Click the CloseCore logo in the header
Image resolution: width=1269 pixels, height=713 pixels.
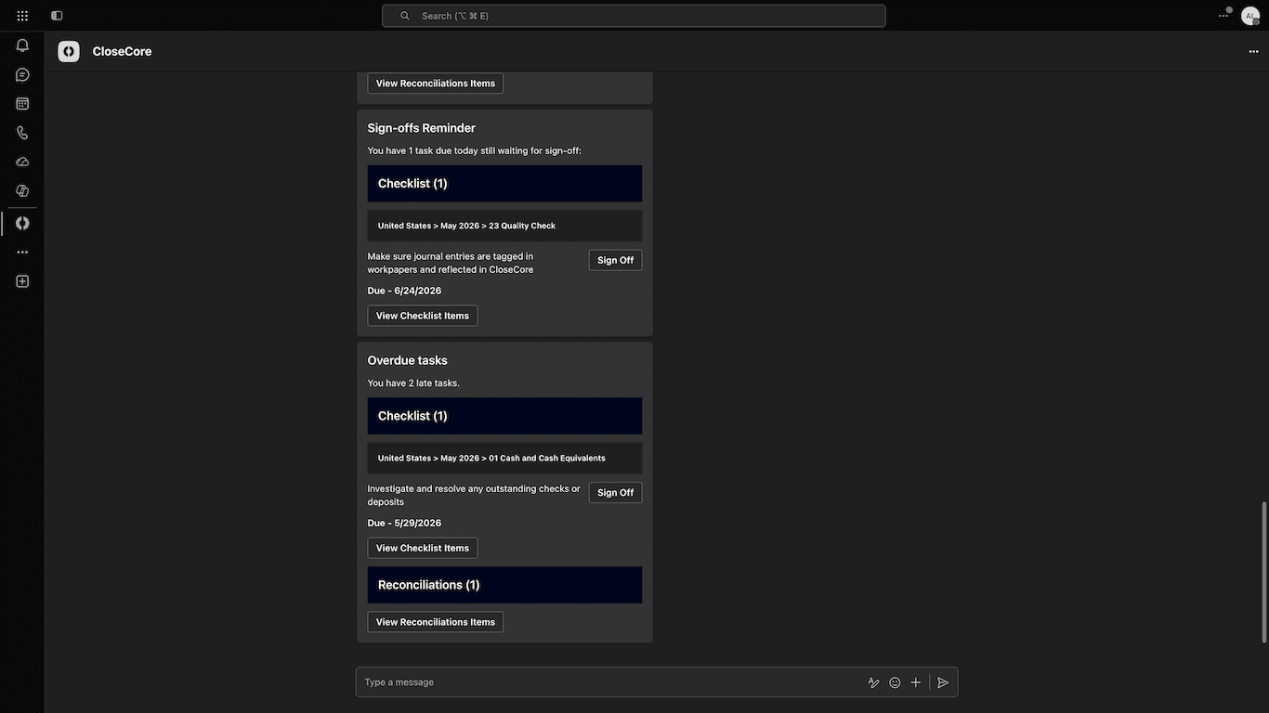(69, 51)
